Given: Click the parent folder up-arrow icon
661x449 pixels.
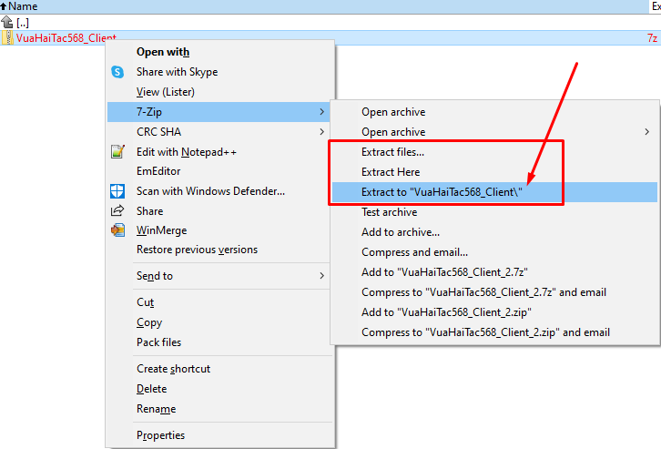Looking at the screenshot, I should (x=7, y=22).
